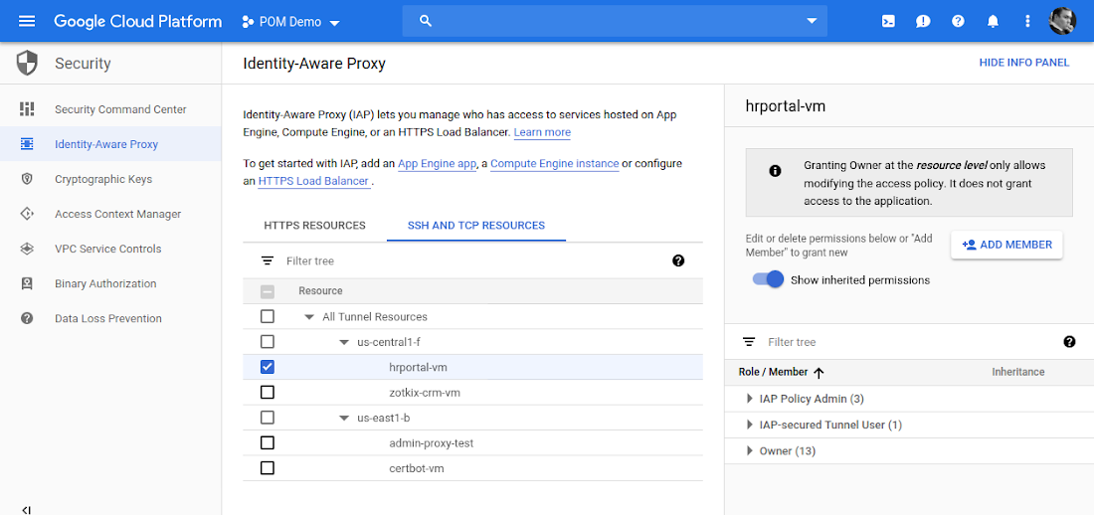Click the user account avatar
This screenshot has width=1094, height=515.
click(1062, 21)
